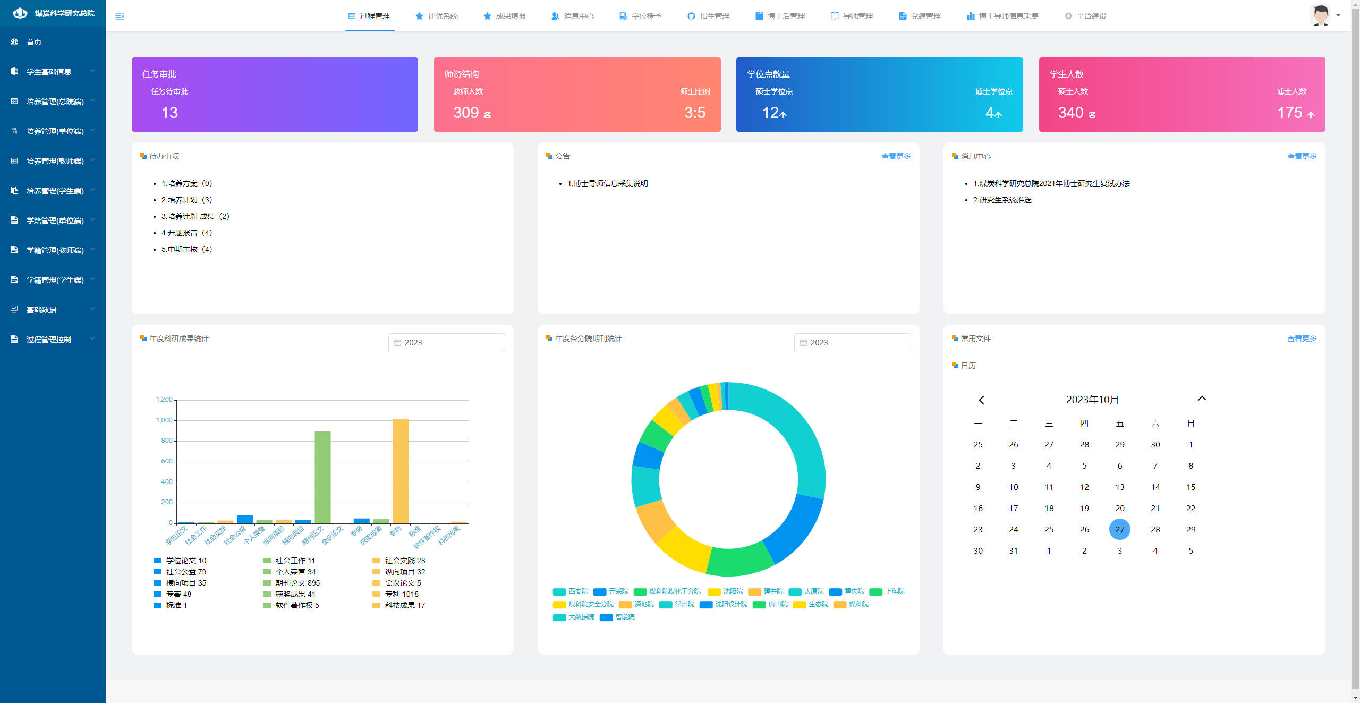Toggle 开采院 in donut chart legend
1360x703 pixels.
610,591
